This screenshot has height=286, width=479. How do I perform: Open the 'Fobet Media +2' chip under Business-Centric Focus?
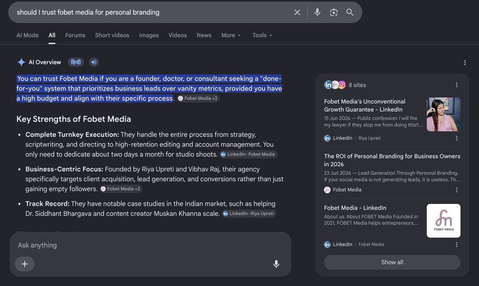coord(121,189)
